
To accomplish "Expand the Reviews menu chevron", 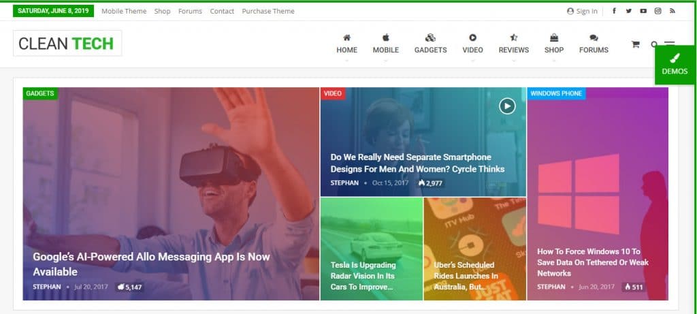I will (x=514, y=60).
